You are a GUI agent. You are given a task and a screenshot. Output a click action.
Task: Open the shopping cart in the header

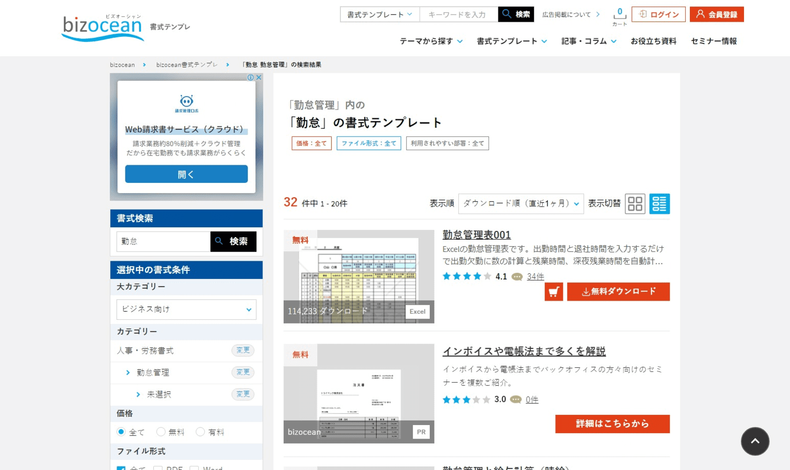pyautogui.click(x=619, y=15)
